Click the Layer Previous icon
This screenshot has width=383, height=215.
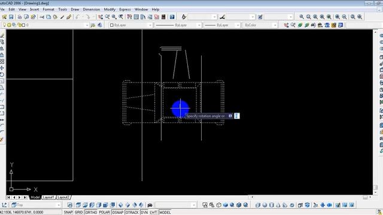click(x=100, y=25)
